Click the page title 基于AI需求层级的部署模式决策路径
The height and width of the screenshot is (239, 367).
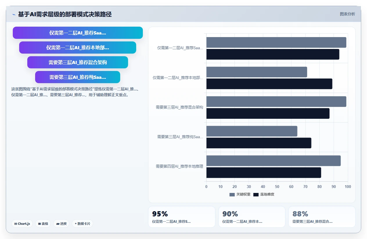(x=65, y=14)
